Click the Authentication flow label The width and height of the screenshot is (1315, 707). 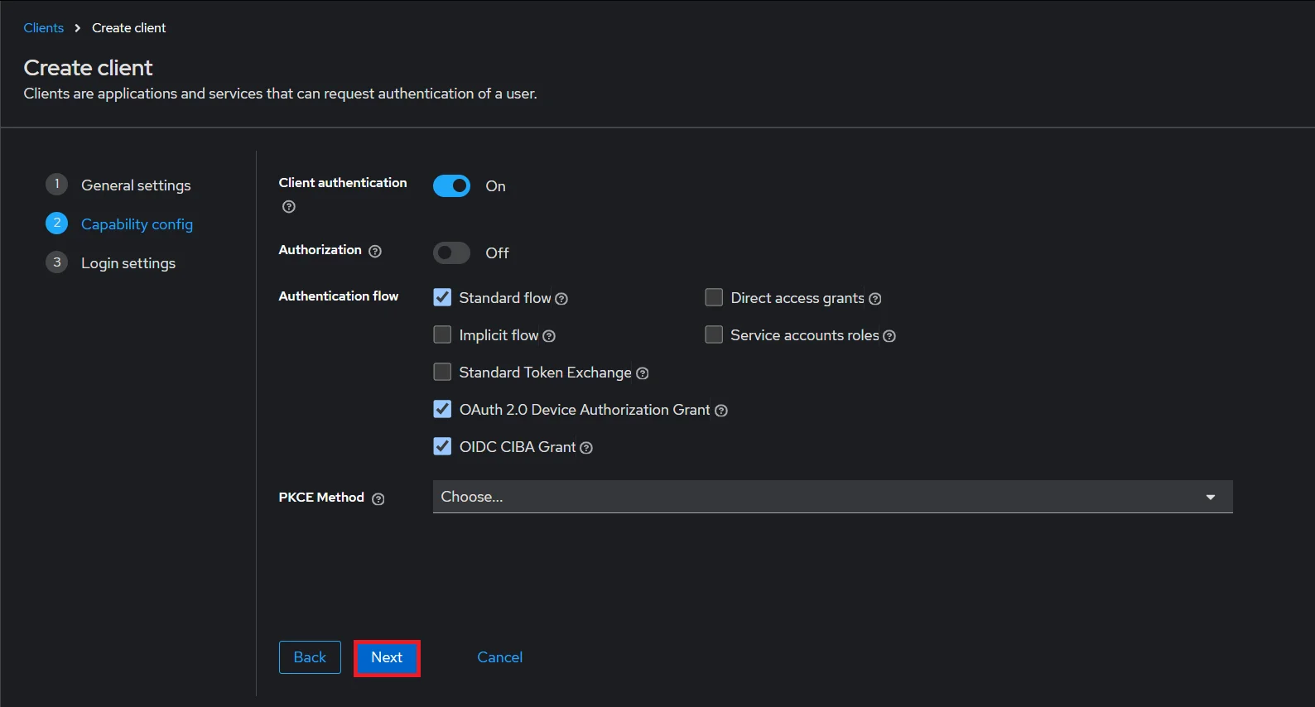pos(339,296)
